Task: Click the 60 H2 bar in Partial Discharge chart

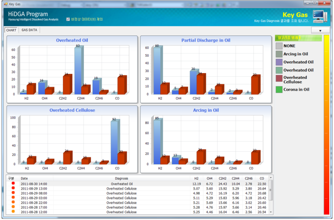Action: point(157,71)
